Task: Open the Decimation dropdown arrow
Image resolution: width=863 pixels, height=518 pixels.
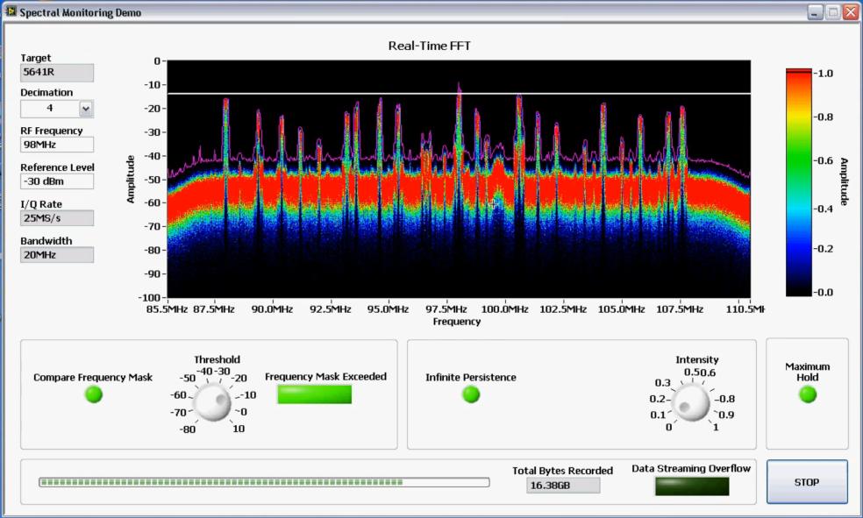Action: (85, 109)
